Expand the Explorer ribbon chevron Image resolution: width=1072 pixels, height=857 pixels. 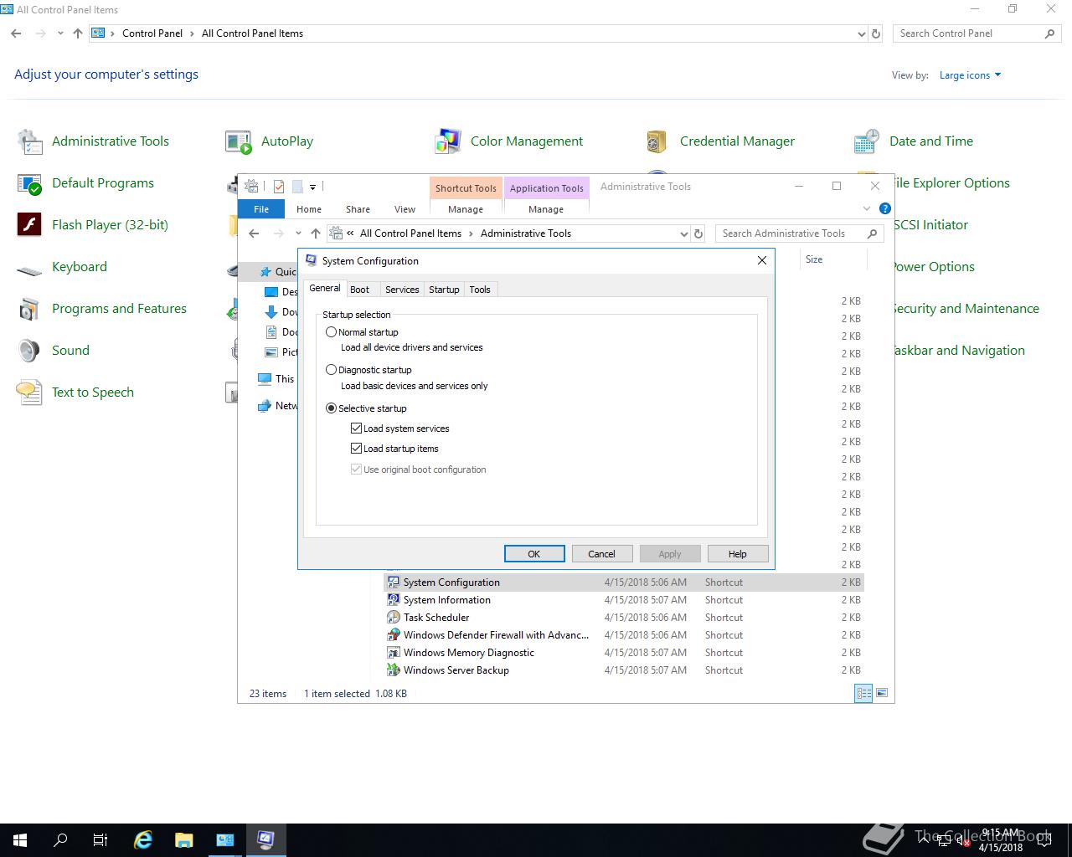pos(867,208)
